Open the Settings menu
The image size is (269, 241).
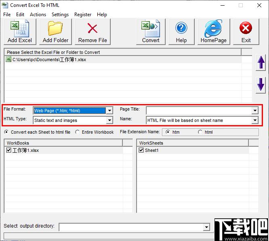(60, 15)
